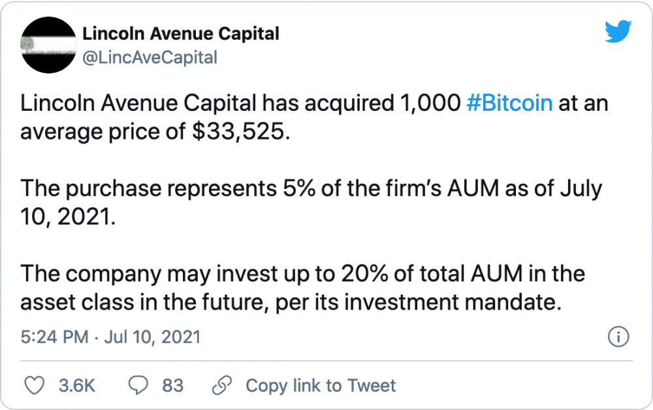Click the paragraph about investing up to 20%
Screen dimensions: 653x410
[303, 287]
